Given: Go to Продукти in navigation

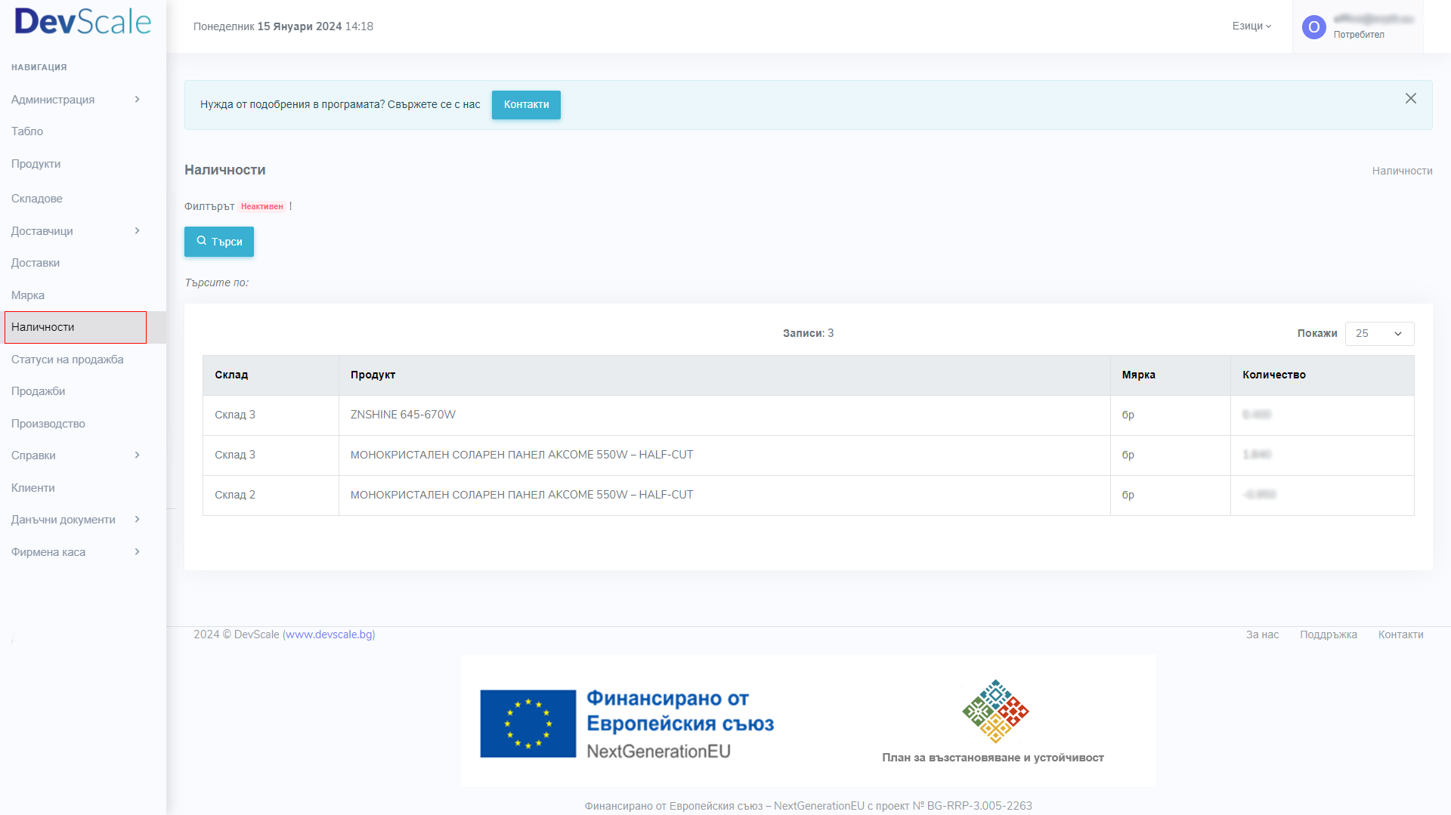Looking at the screenshot, I should click(36, 164).
